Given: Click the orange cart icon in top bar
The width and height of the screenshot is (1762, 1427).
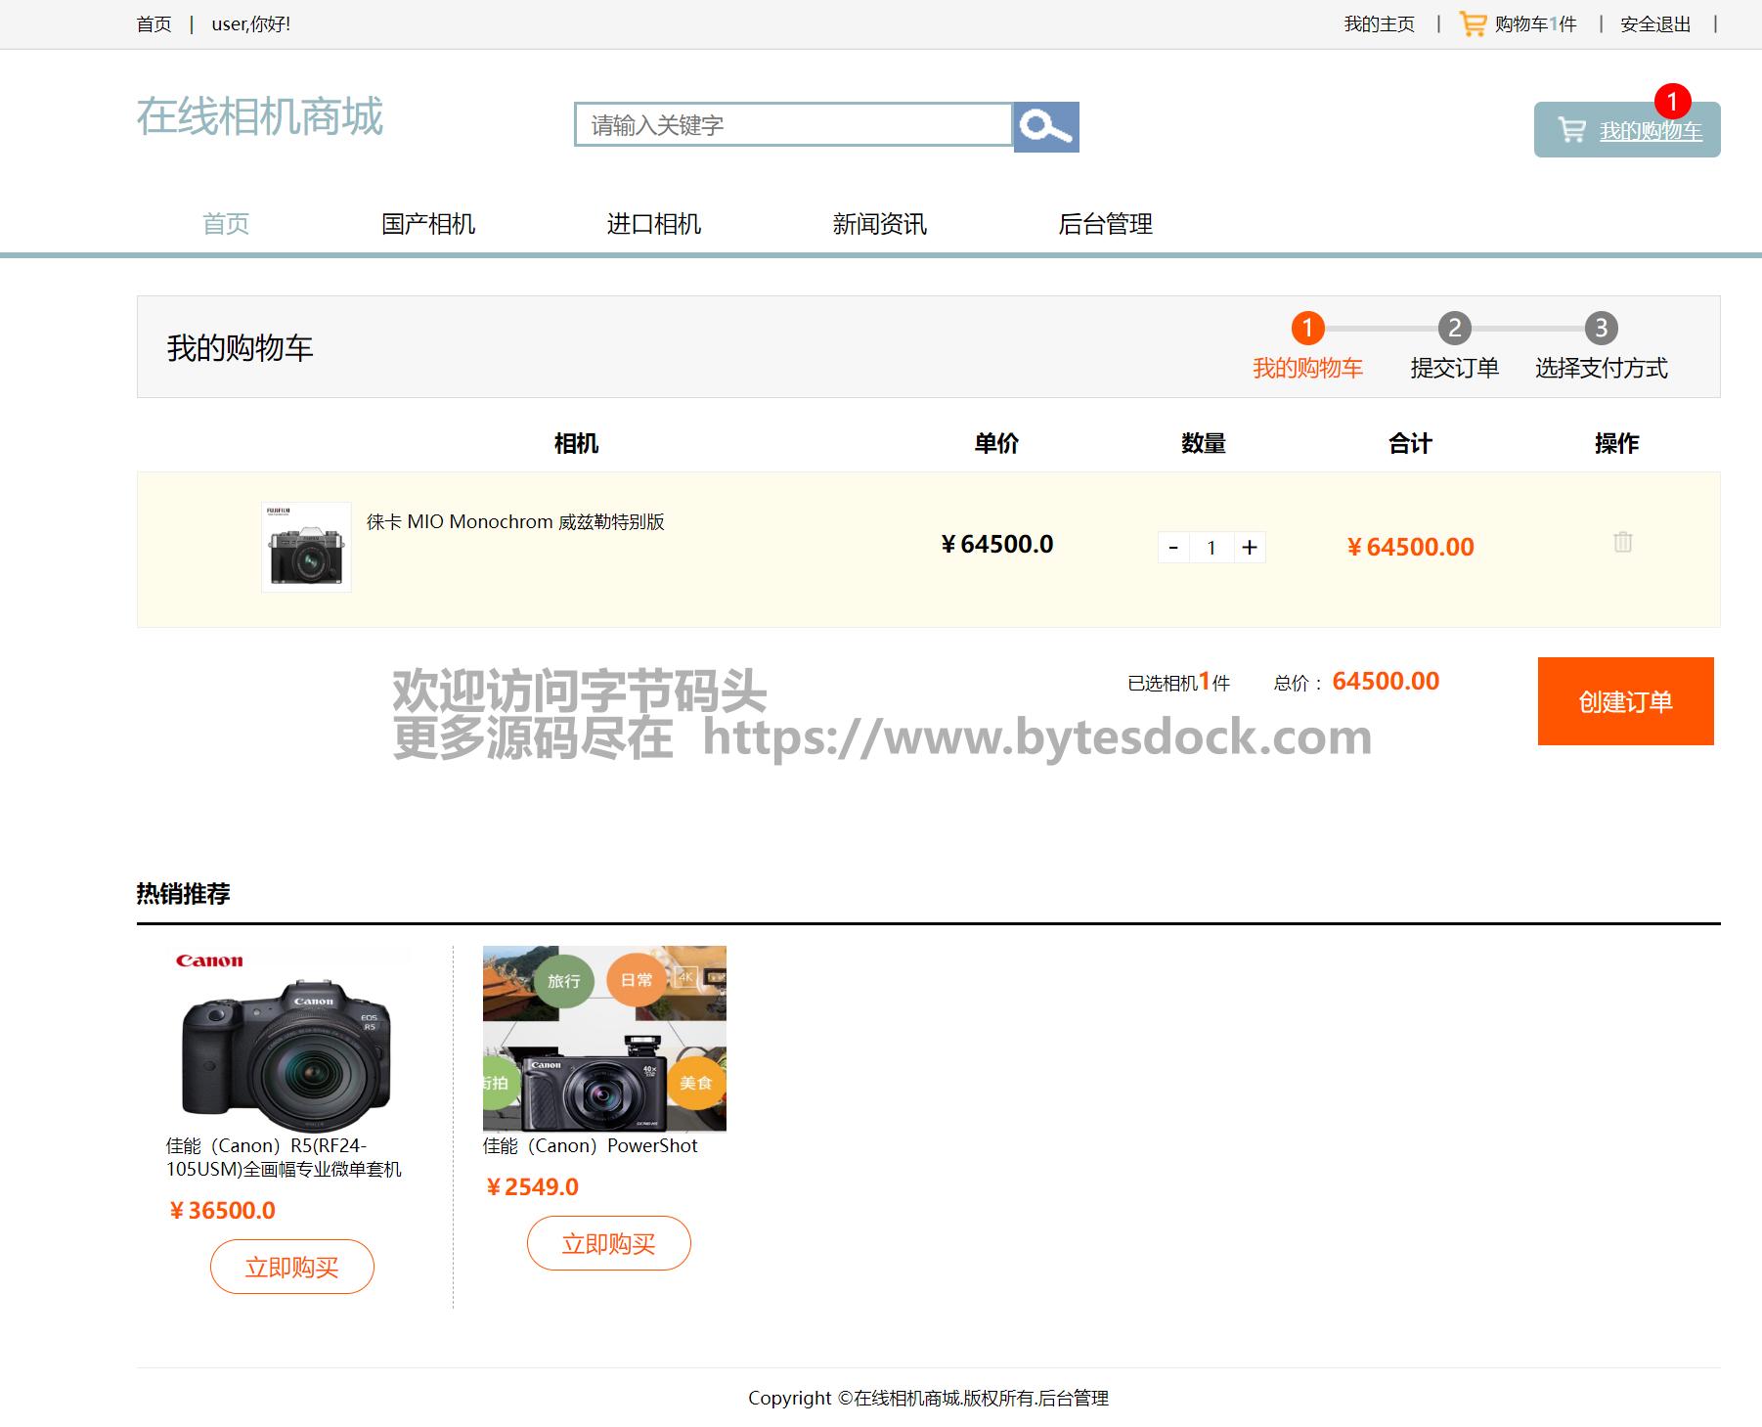Looking at the screenshot, I should click(1473, 24).
